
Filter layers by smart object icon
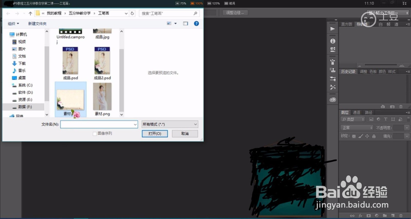tap(400, 119)
